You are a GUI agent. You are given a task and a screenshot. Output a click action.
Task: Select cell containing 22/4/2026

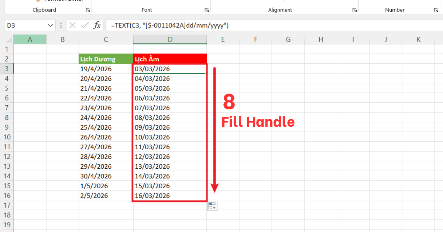(106, 98)
